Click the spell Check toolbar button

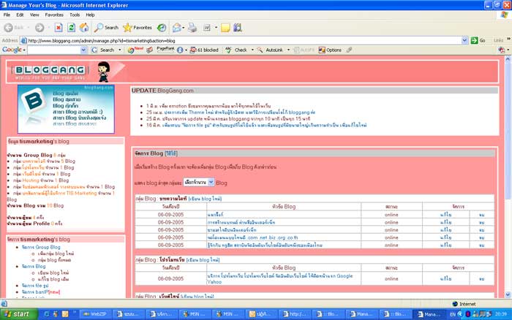pyautogui.click(x=236, y=50)
